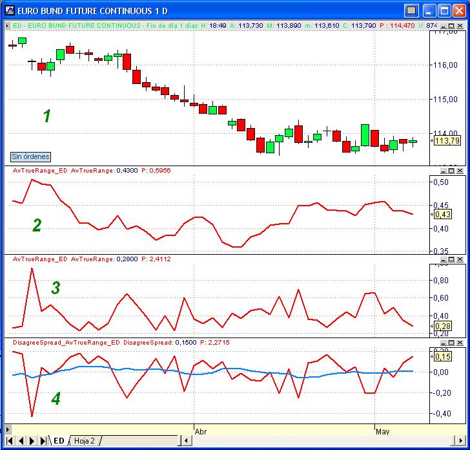The height and width of the screenshot is (450, 470).
Task: Click the 0,50 axis label
Action: pos(441,182)
